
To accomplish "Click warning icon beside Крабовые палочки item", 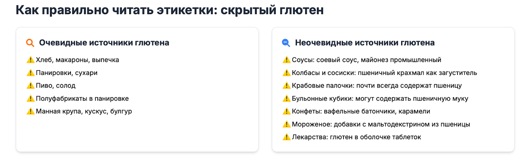I will point(287,86).
